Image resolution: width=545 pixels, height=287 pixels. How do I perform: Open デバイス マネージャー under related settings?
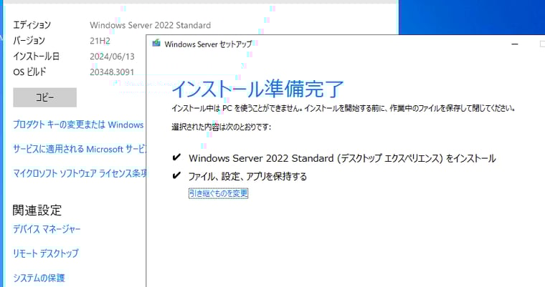tap(47, 229)
